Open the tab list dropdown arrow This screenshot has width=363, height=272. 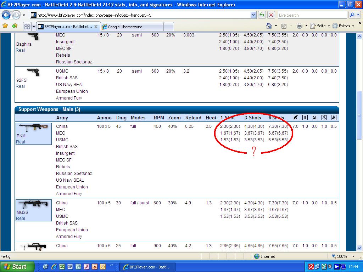[34, 27]
